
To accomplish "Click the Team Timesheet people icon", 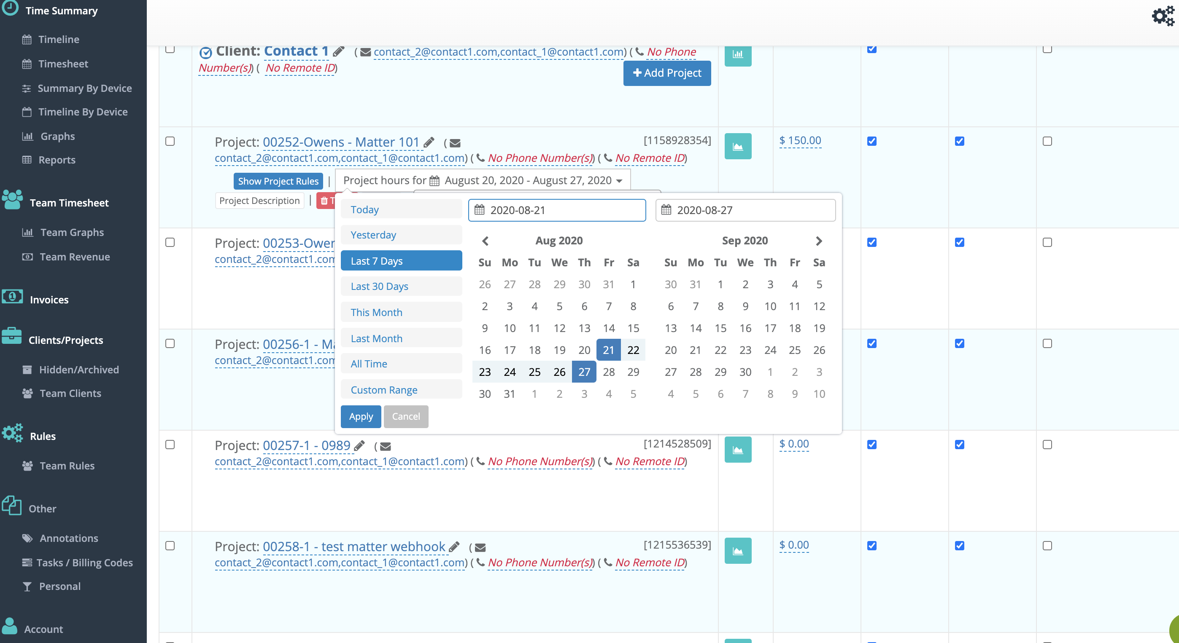I will pos(12,200).
